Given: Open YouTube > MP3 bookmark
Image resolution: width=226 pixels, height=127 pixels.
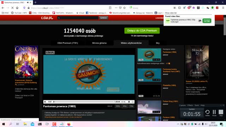Looking at the screenshot, I should pos(19,13).
